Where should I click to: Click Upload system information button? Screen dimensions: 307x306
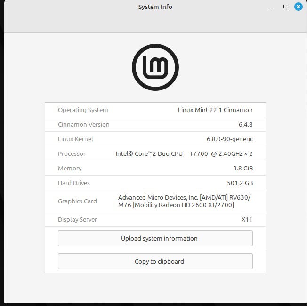(x=155, y=238)
